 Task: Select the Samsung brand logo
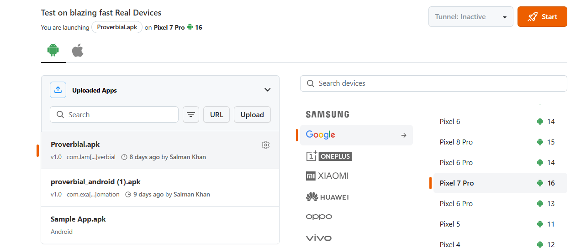[x=327, y=114]
